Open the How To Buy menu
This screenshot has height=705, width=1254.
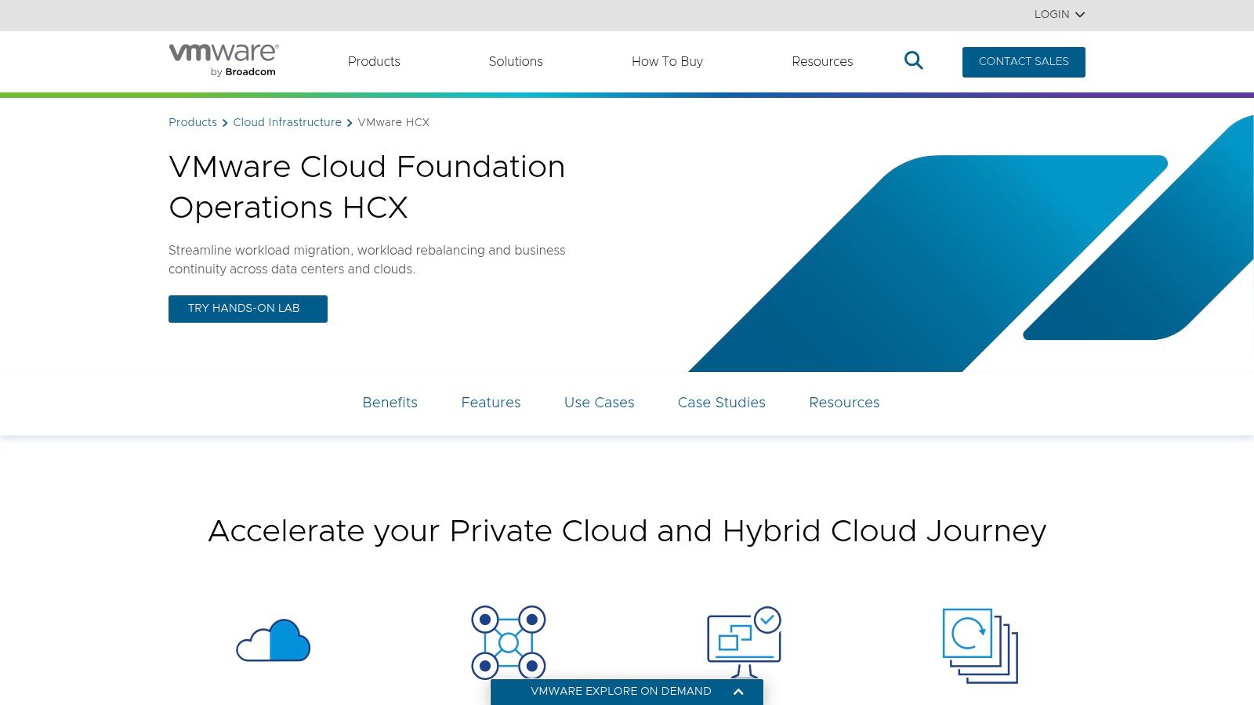pyautogui.click(x=667, y=61)
